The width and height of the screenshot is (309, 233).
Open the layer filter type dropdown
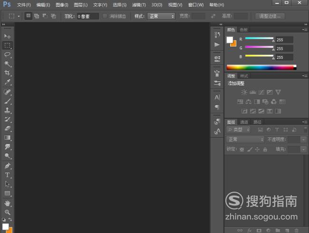pos(239,130)
